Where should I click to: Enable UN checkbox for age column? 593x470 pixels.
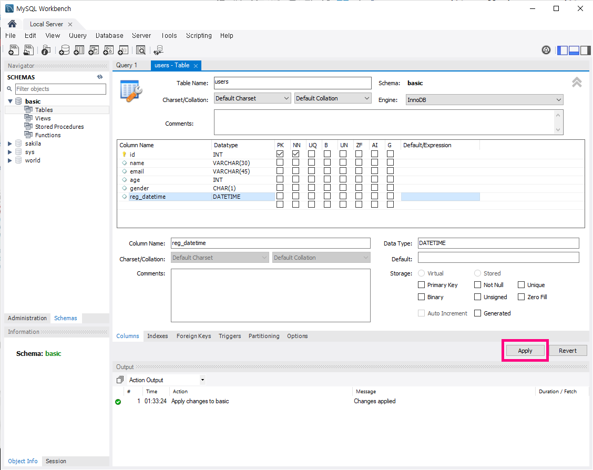point(343,179)
